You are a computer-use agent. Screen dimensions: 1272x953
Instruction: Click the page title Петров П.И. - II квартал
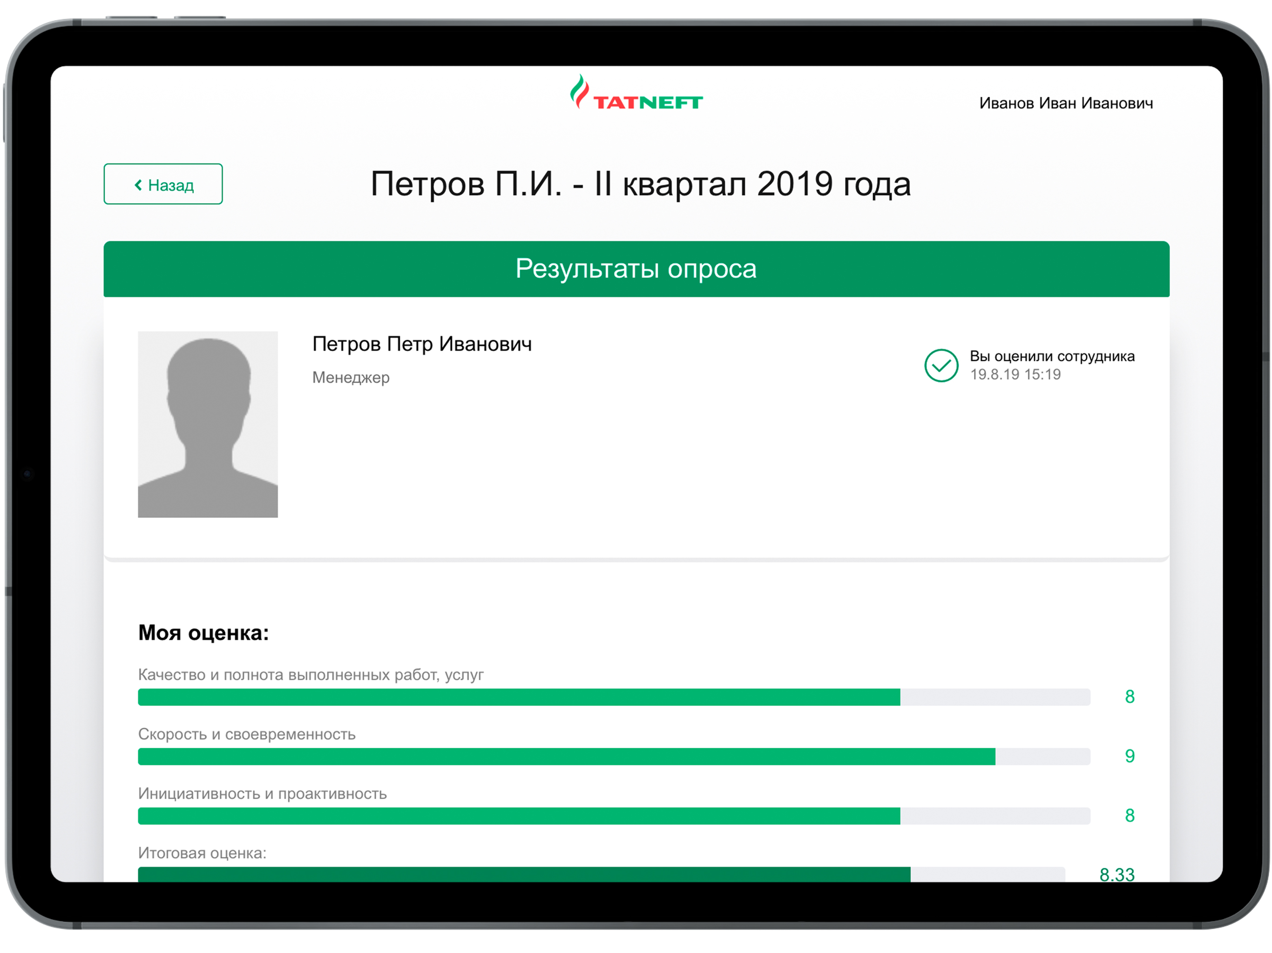pyautogui.click(x=640, y=184)
